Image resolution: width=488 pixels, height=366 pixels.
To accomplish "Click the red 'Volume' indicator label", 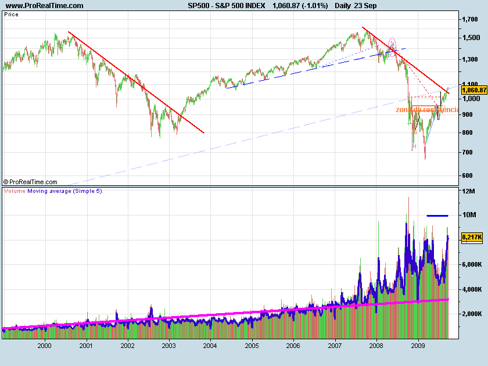I will pyautogui.click(x=15, y=191).
